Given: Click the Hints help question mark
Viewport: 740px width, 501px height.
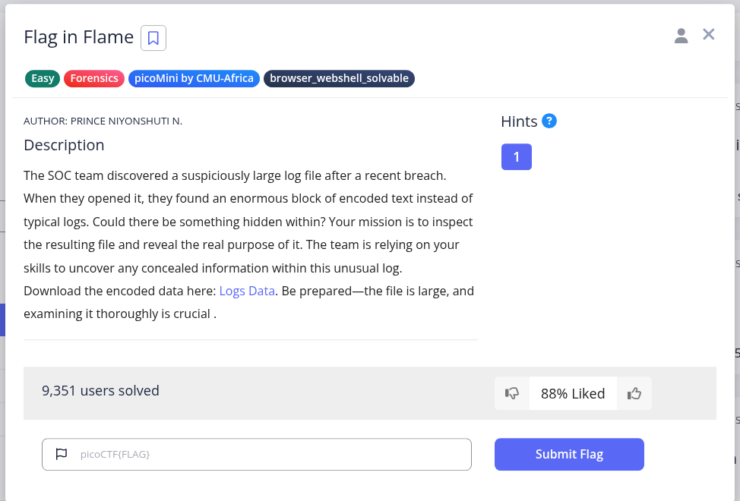Looking at the screenshot, I should pos(549,121).
